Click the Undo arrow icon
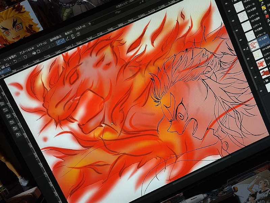The width and height of the screenshot is (270, 203). coord(15,61)
